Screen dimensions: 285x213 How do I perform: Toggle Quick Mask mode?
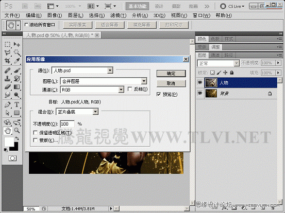(12, 158)
